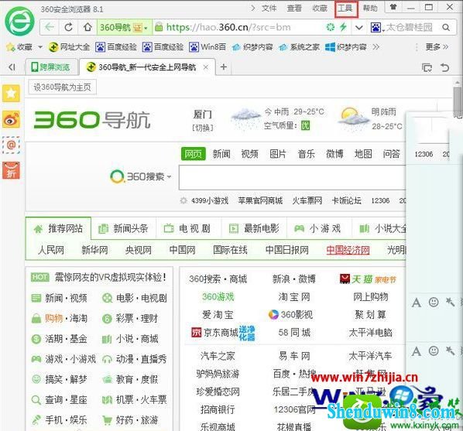Open the Win8百 bookmark
Screen dimensions: 463x431
coord(207,47)
